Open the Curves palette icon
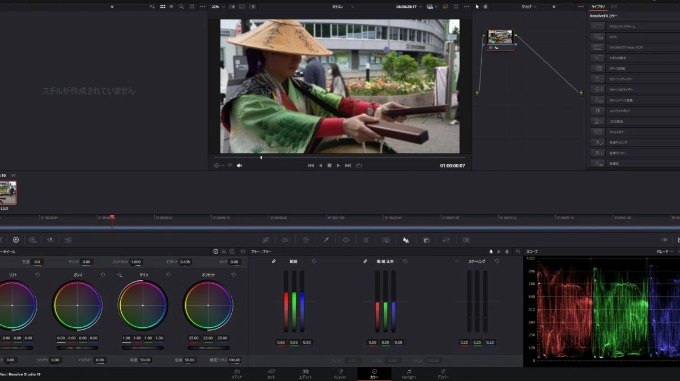 click(x=265, y=240)
